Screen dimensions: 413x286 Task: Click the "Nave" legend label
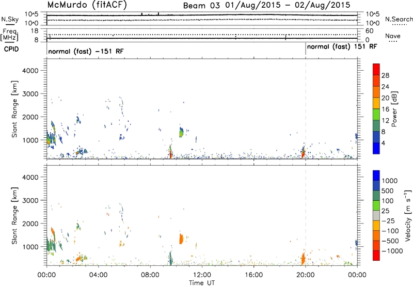tap(392, 36)
